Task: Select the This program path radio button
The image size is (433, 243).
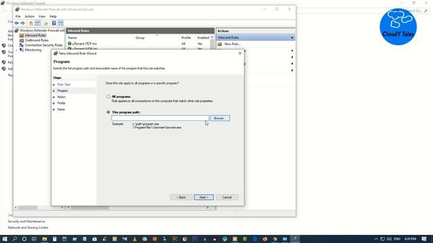Action: [x=108, y=112]
